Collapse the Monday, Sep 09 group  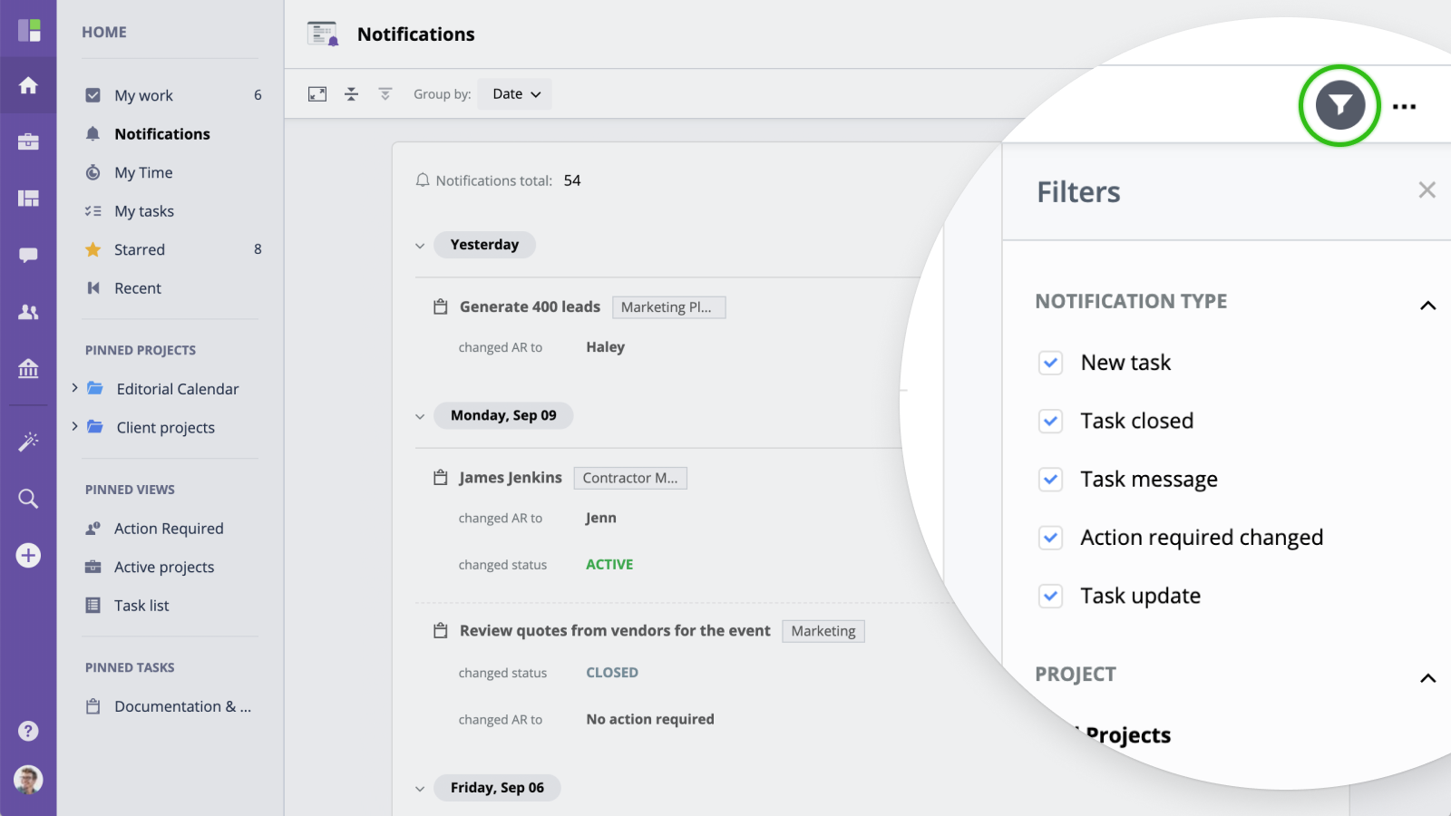420,416
